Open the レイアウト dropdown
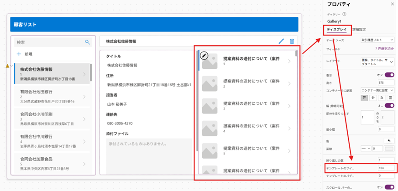398x191 pixels. [377, 60]
